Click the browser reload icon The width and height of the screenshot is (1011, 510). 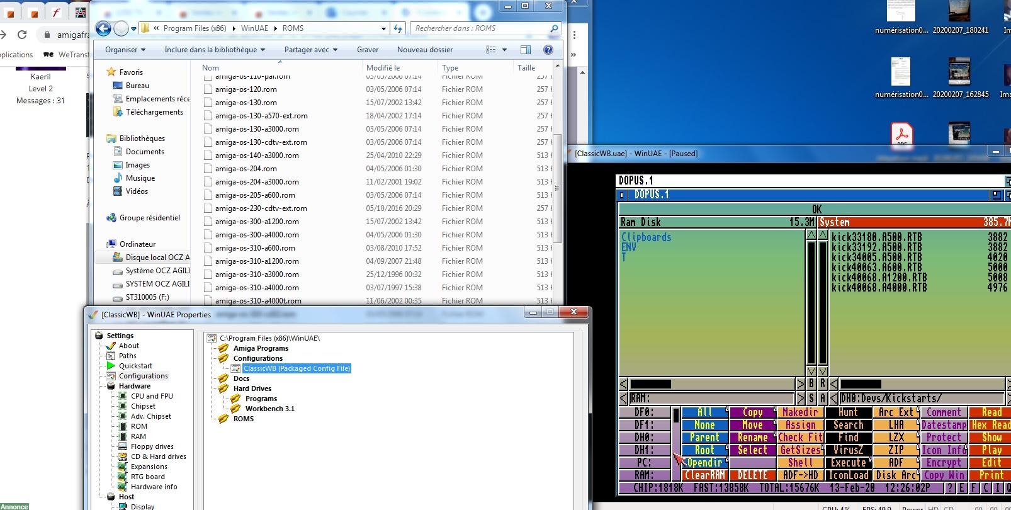22,35
